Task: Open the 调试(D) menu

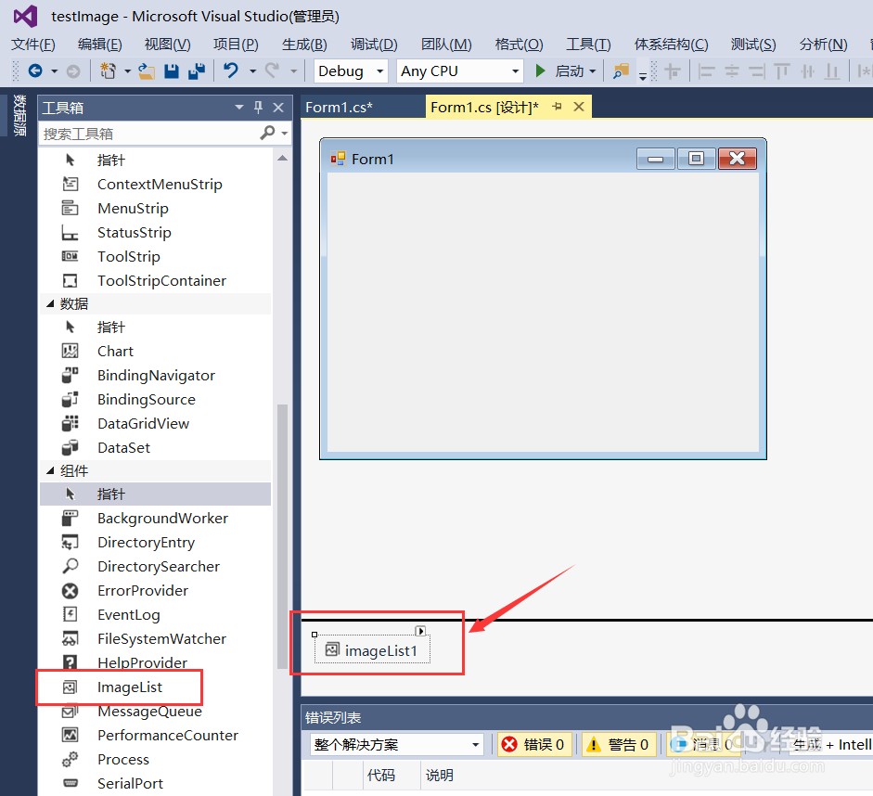Action: point(374,44)
